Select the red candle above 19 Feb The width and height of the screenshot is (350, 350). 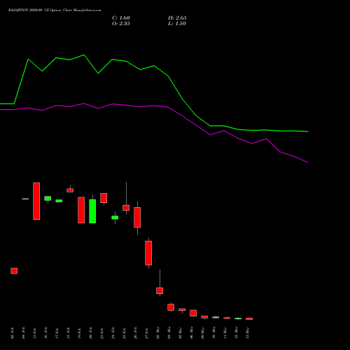click(x=81, y=210)
